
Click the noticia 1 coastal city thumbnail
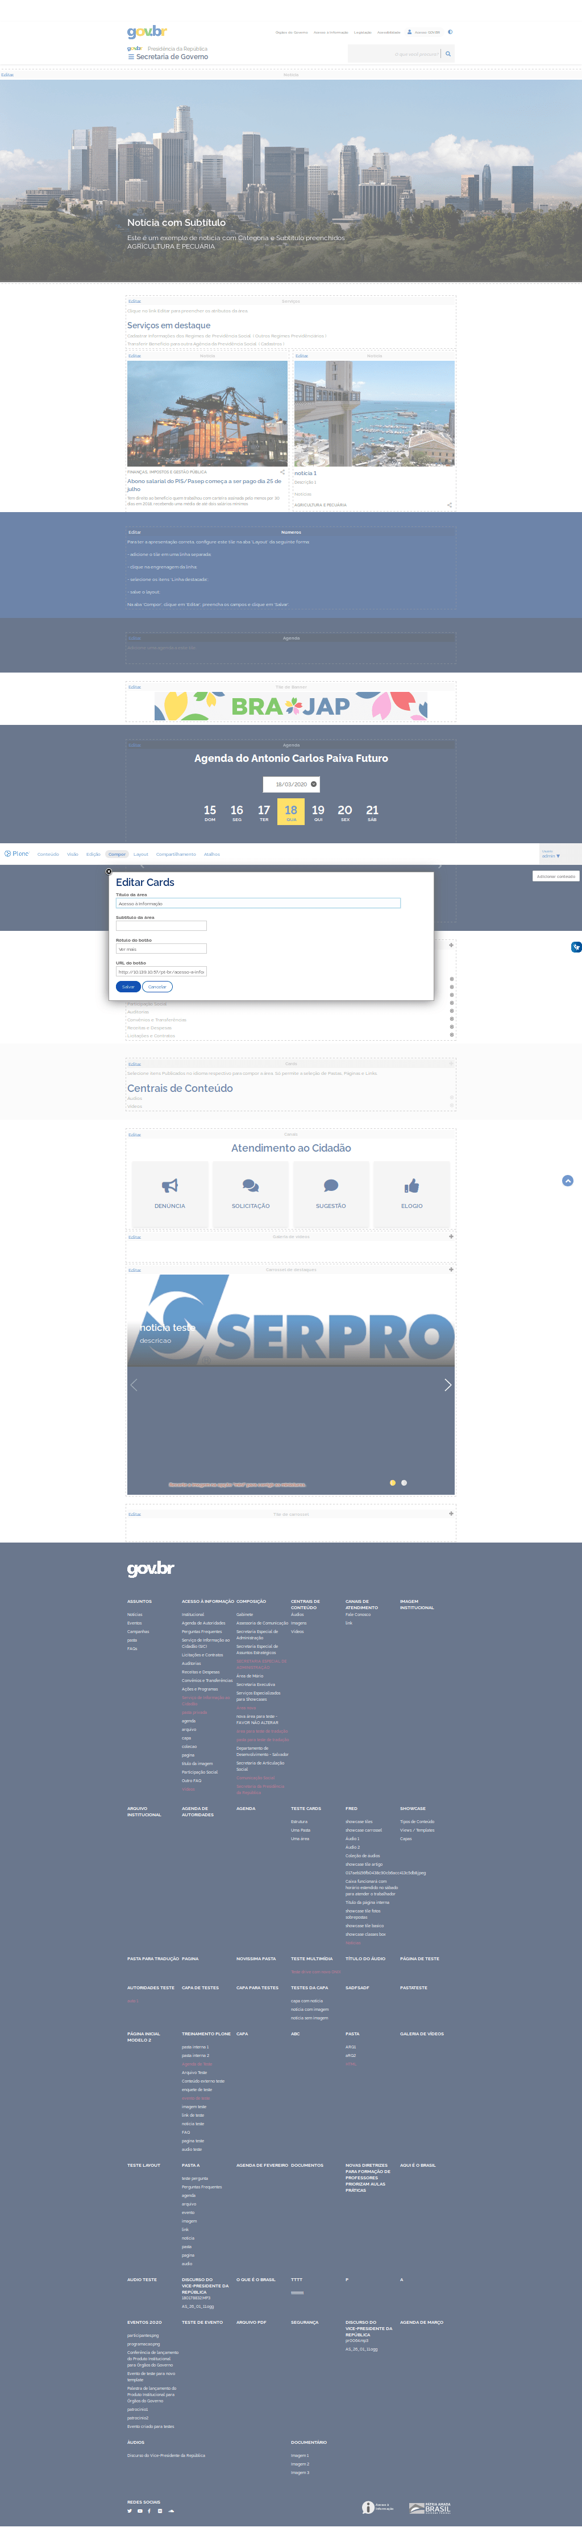375,414
